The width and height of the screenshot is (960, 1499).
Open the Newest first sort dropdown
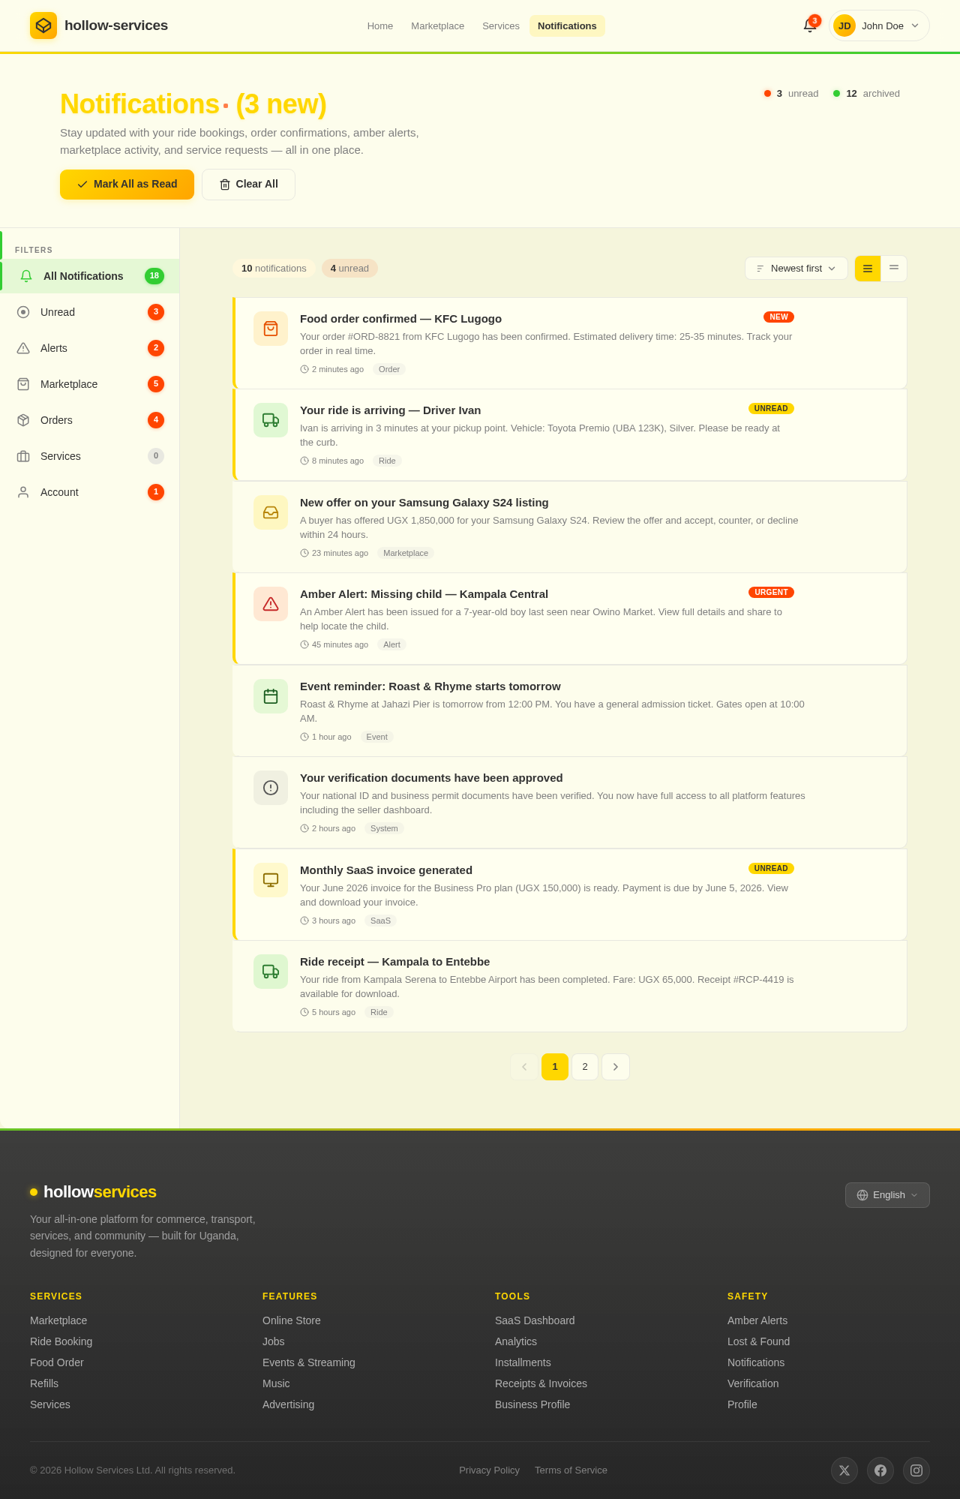click(796, 269)
